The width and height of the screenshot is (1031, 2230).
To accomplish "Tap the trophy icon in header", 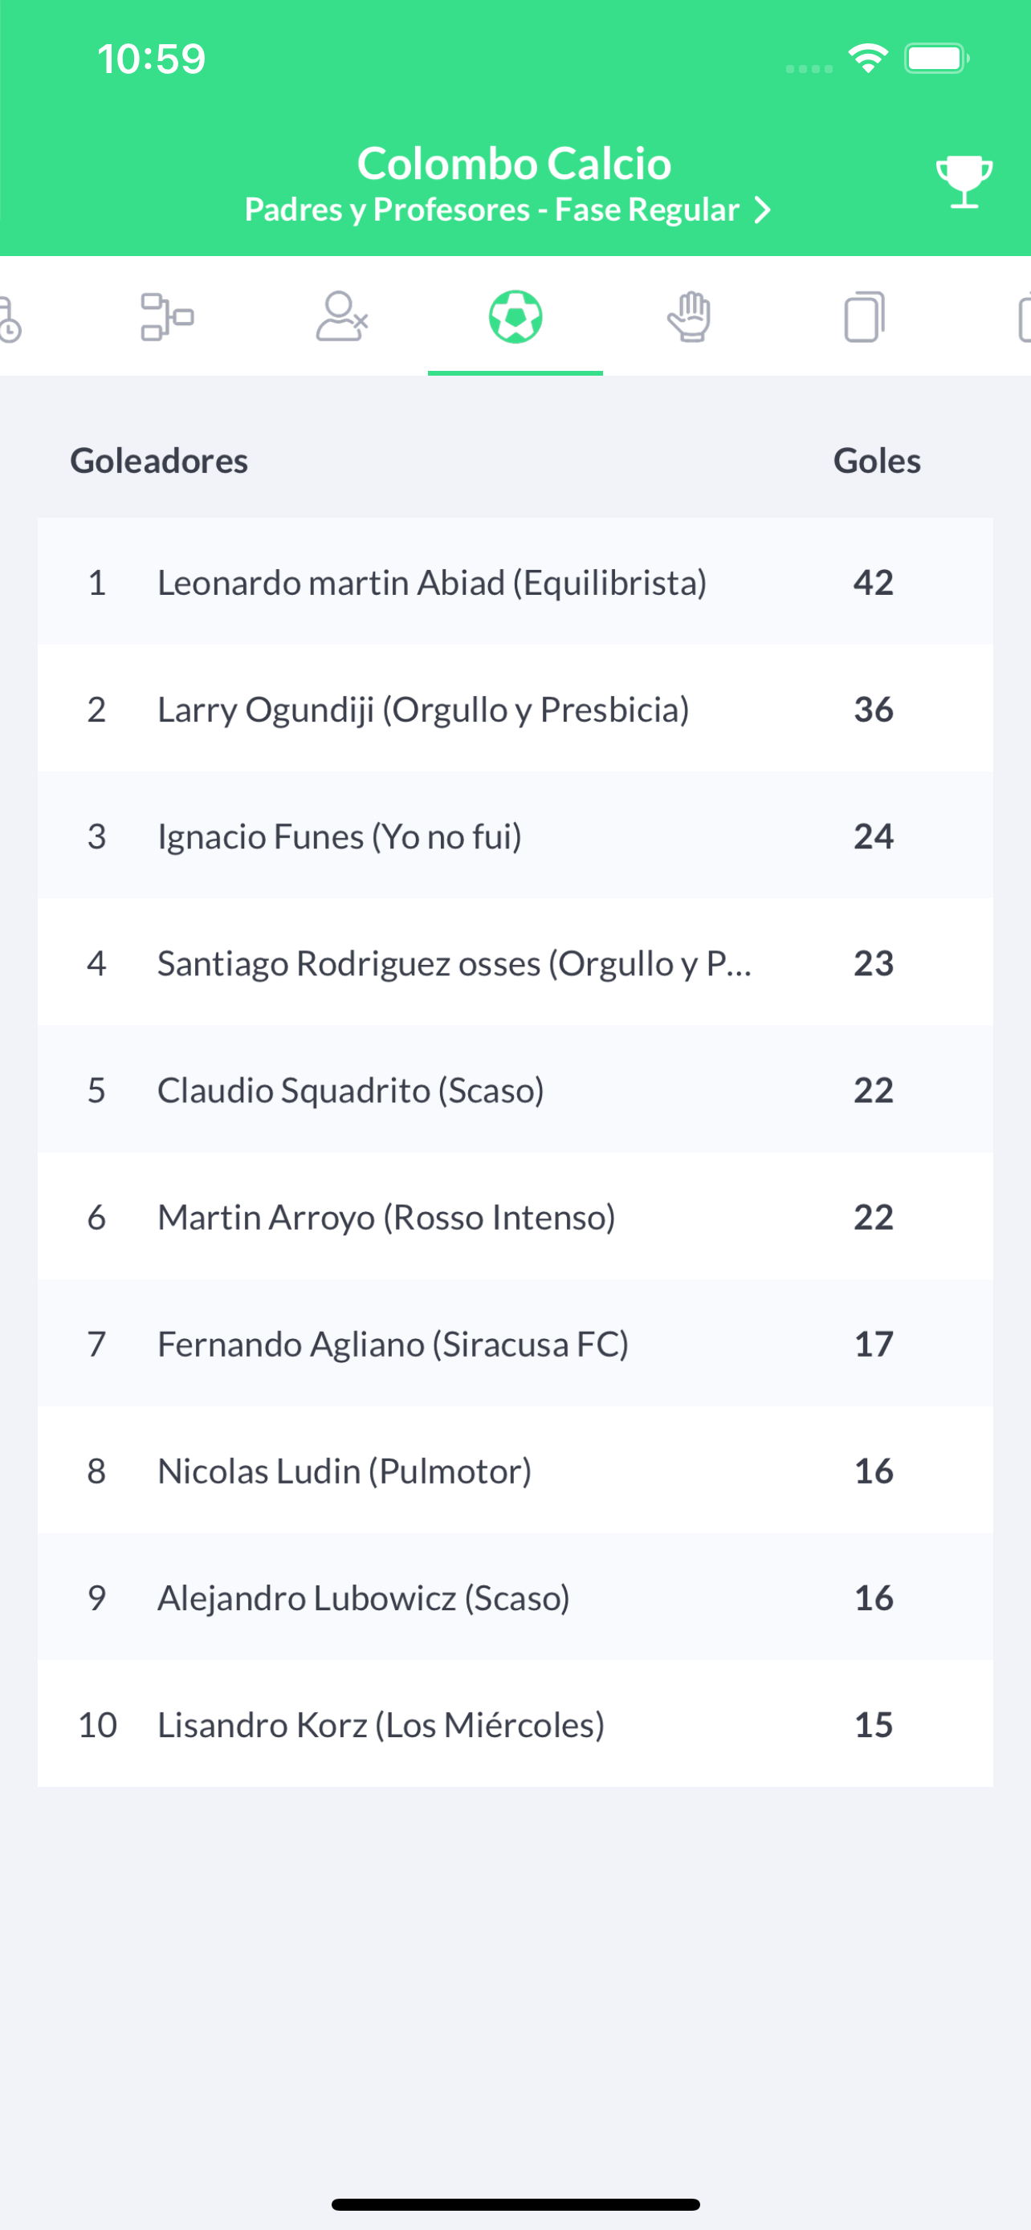I will pyautogui.click(x=964, y=181).
